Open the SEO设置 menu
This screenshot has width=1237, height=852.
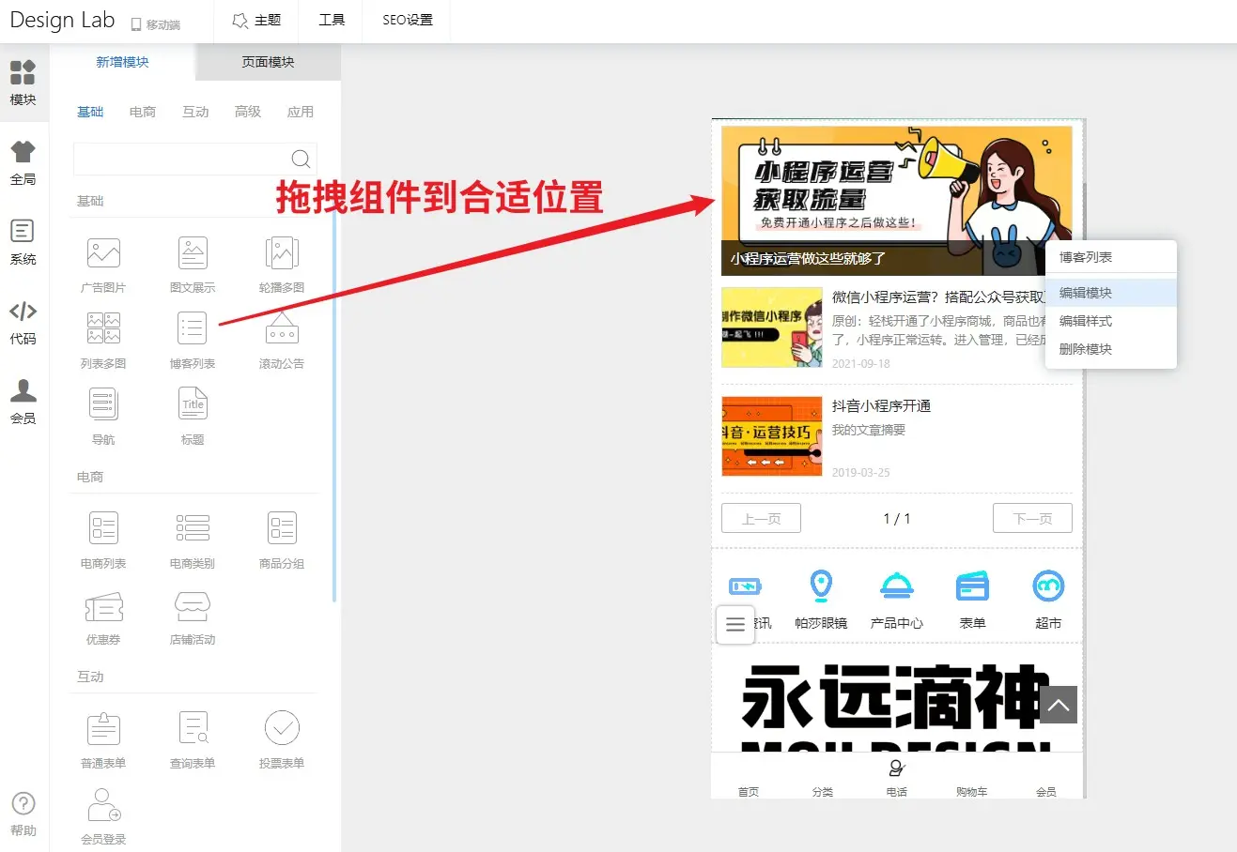tap(408, 20)
